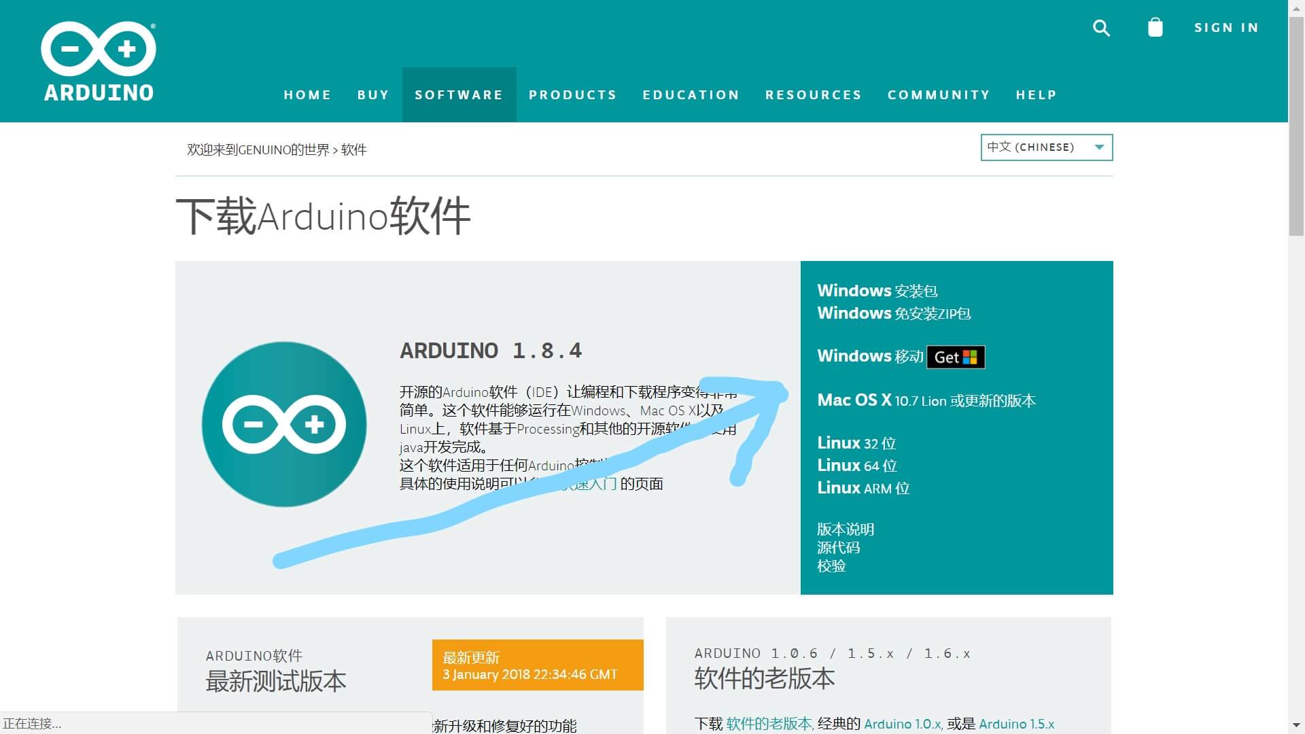
Task: Open the search magnifier icon
Action: pyautogui.click(x=1101, y=28)
